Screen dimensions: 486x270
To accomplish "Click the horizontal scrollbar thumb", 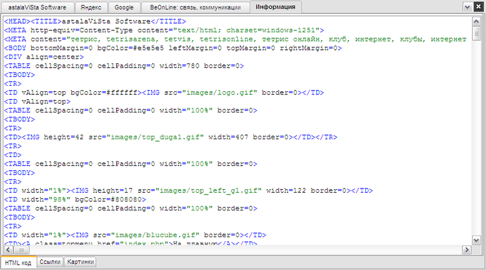I will click(21, 250).
